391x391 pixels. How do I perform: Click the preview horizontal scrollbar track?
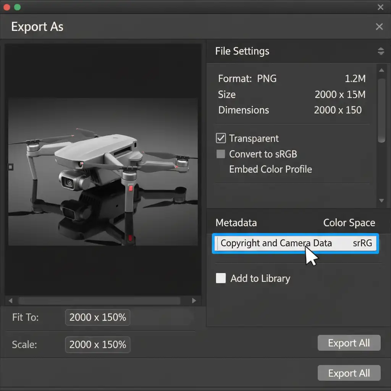[99, 301]
